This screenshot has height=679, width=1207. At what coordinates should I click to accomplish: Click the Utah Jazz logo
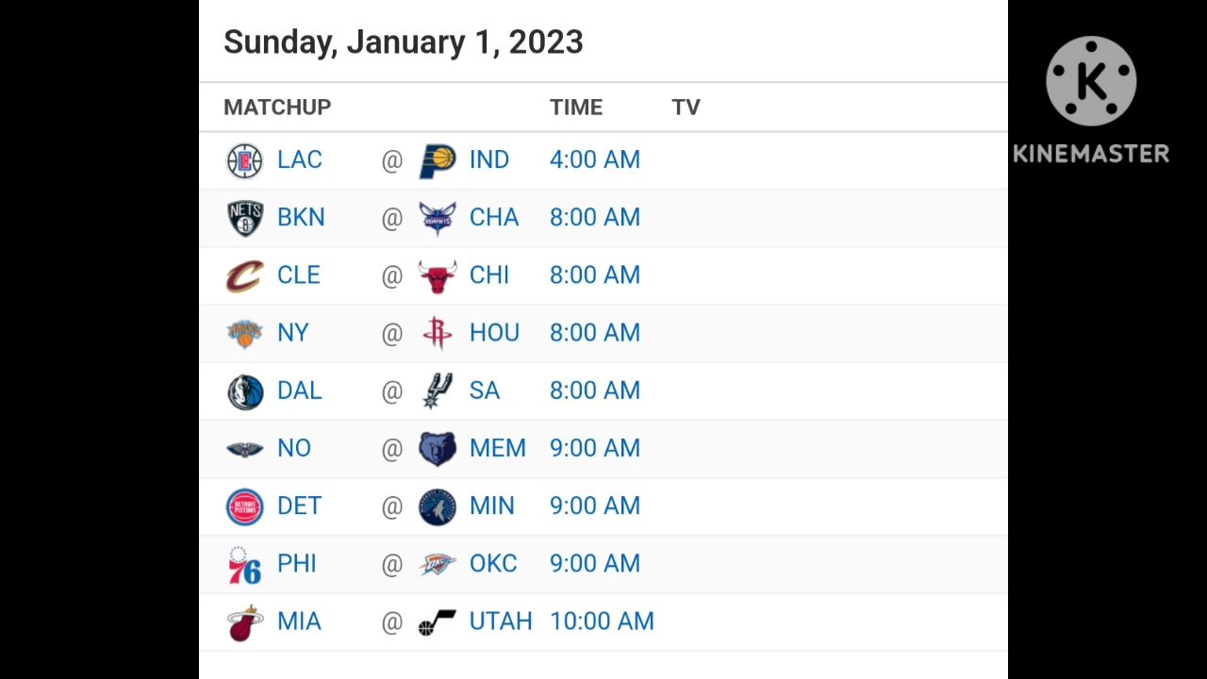point(438,622)
